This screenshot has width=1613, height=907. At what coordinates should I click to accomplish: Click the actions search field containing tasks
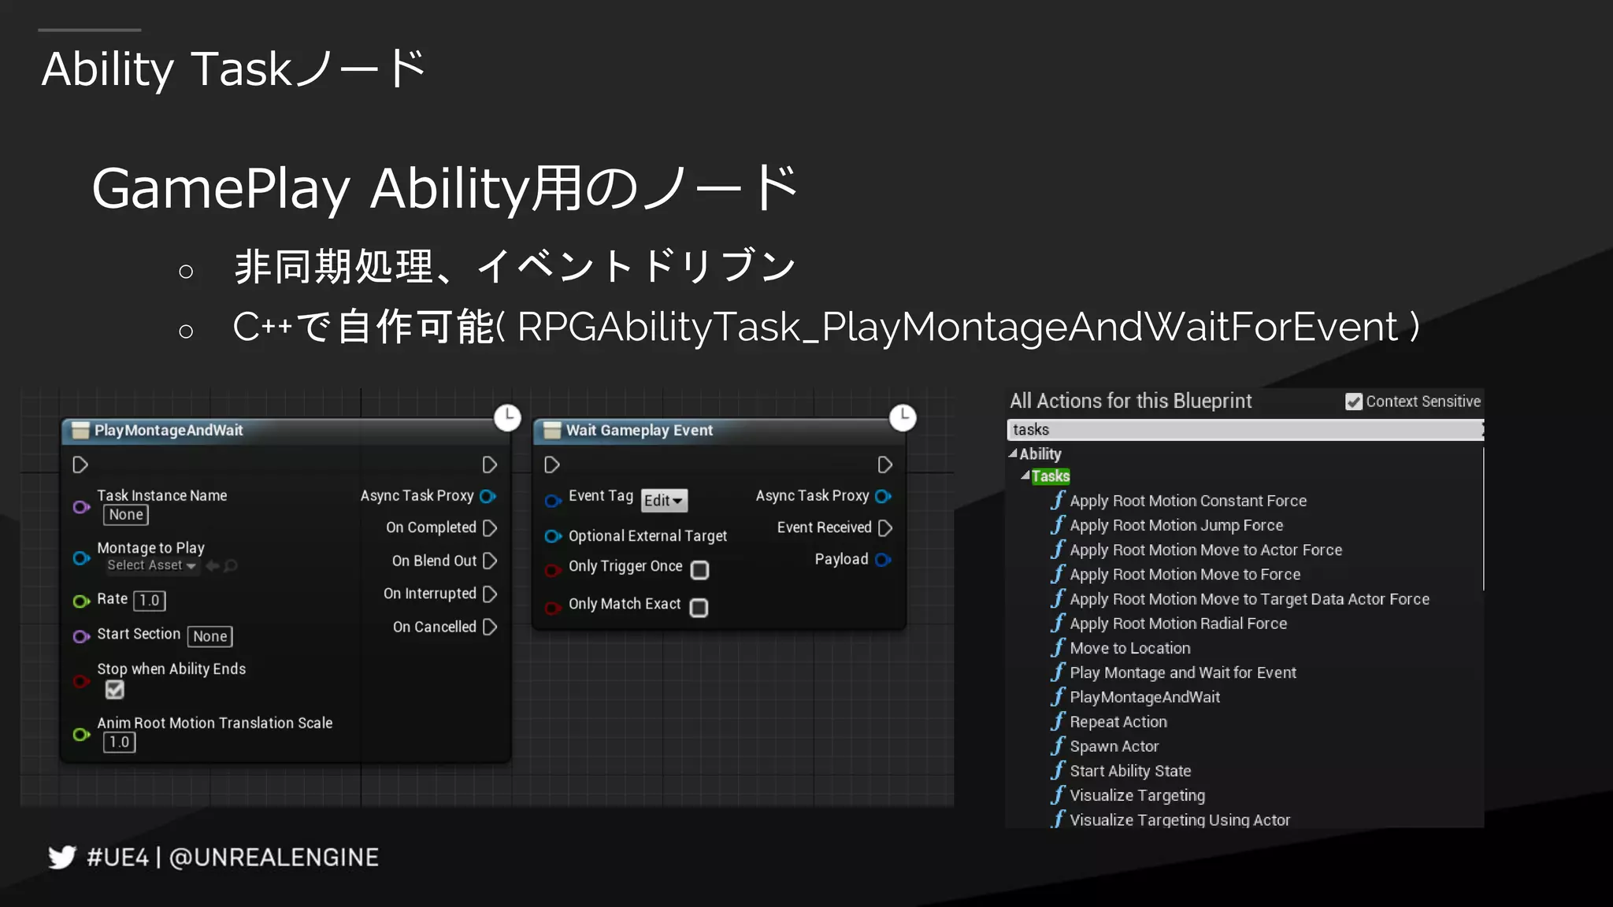[1244, 429]
